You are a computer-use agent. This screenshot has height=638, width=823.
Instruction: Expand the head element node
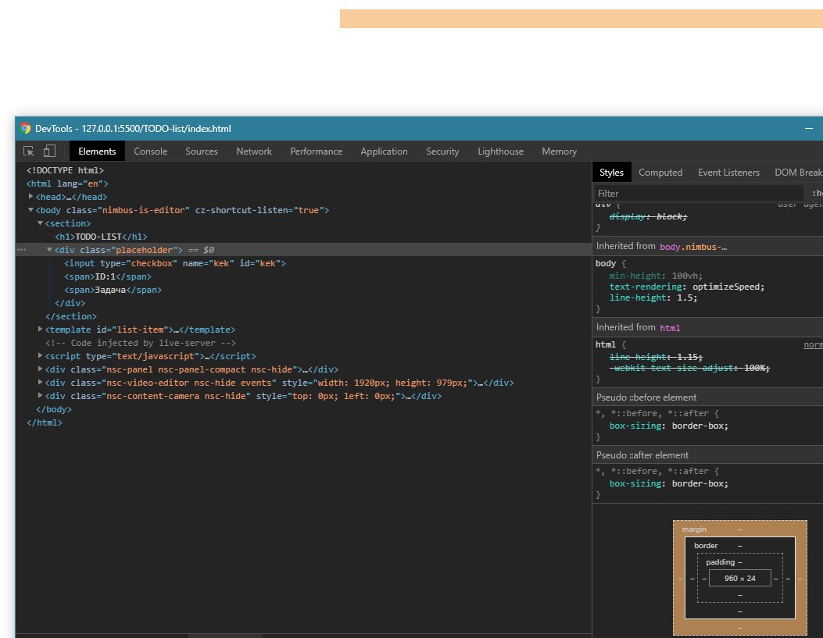pos(31,197)
